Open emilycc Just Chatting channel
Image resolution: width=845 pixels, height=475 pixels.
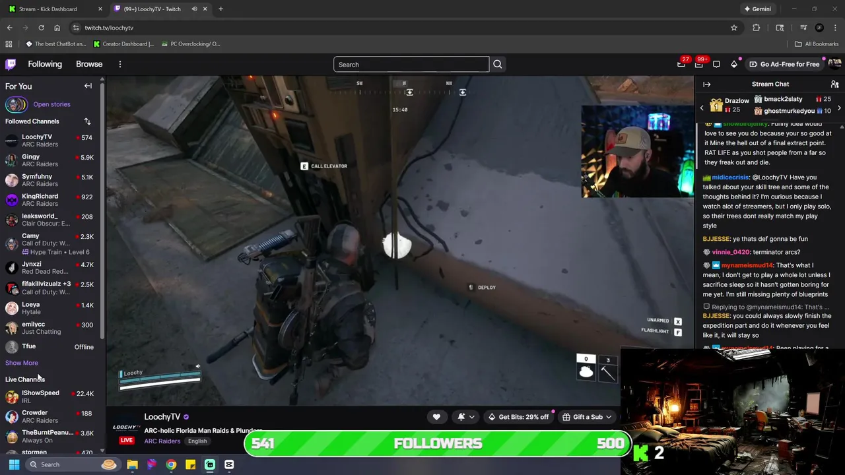click(x=50, y=328)
